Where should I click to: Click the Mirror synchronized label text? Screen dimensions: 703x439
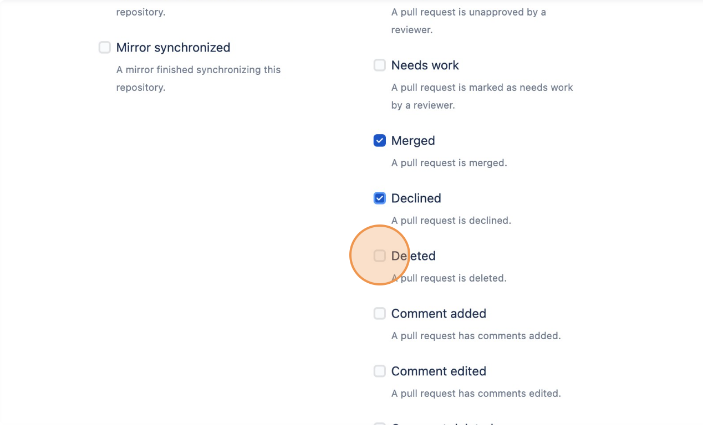[x=173, y=48]
